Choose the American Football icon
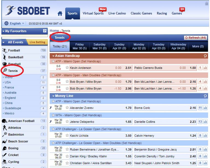The image size is (210, 168). coord(4,121)
